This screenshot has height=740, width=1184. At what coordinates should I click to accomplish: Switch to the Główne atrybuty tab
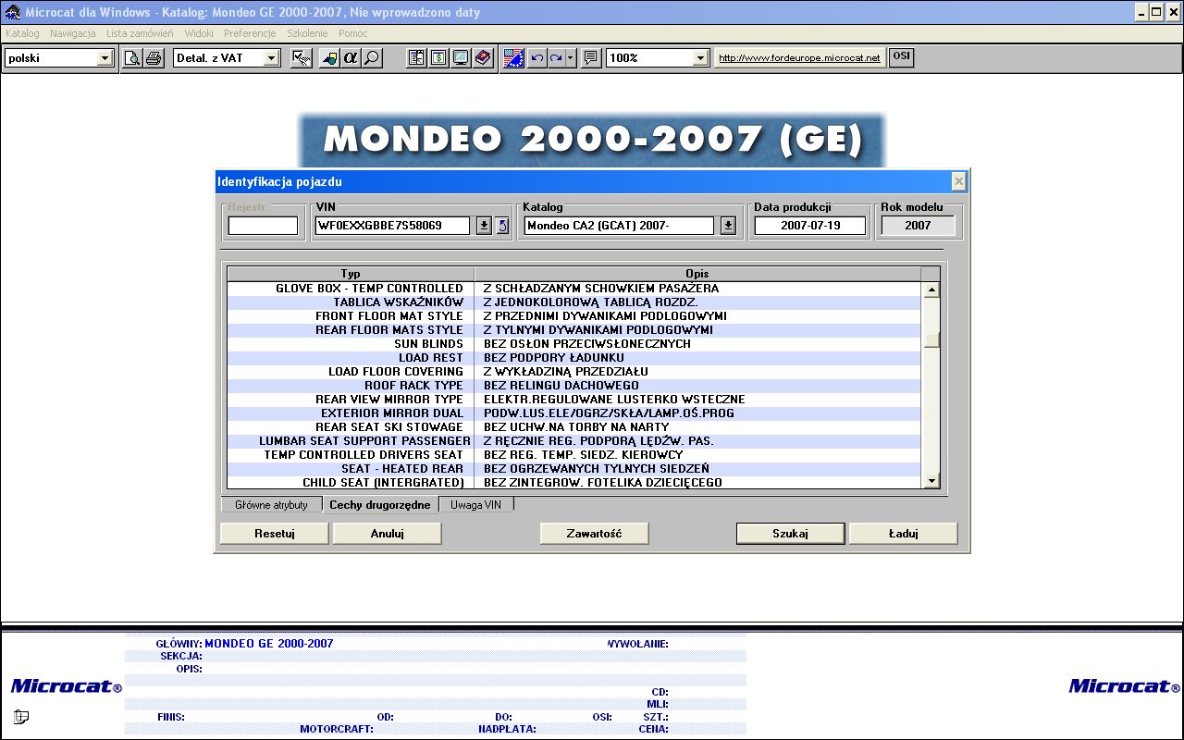271,505
